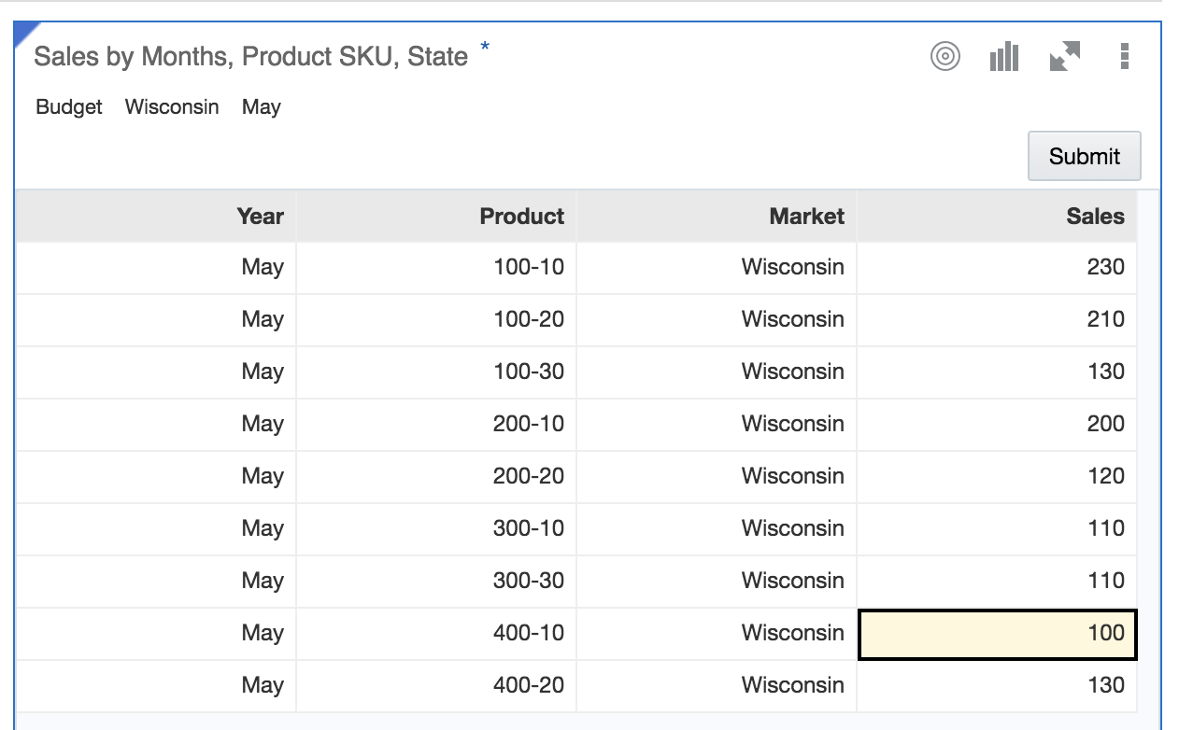1179x730 pixels.
Task: Click the May point-of-view label
Action: (x=262, y=107)
